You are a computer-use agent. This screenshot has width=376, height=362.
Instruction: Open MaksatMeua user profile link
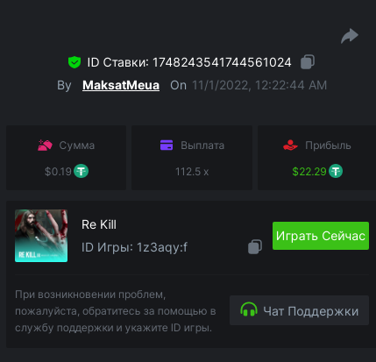121,85
